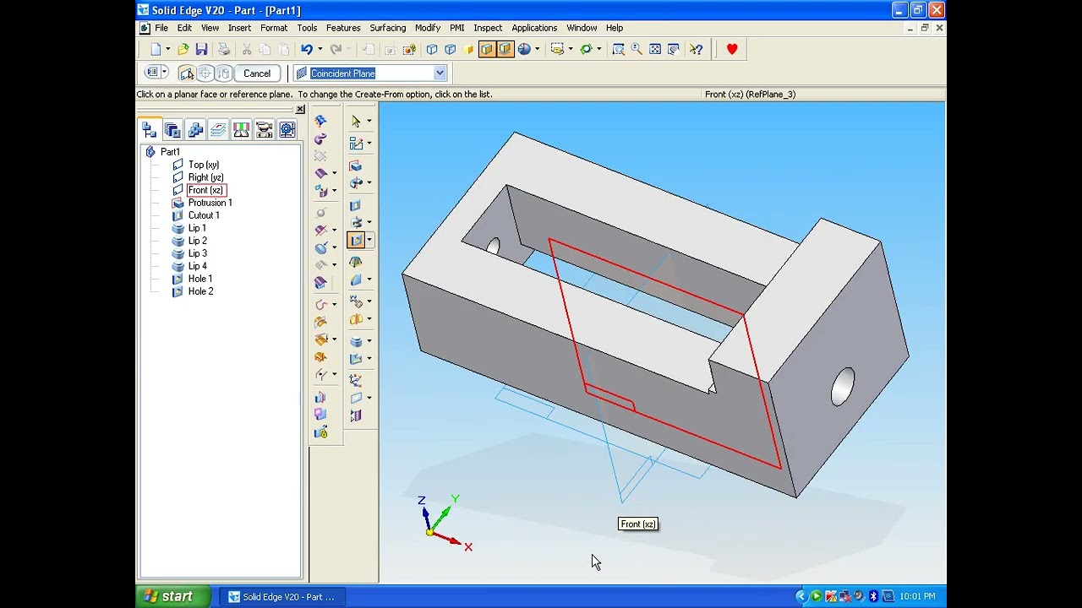Click the Sketch tool in Features toolbar
Image resolution: width=1082 pixels, height=608 pixels.
click(x=356, y=144)
